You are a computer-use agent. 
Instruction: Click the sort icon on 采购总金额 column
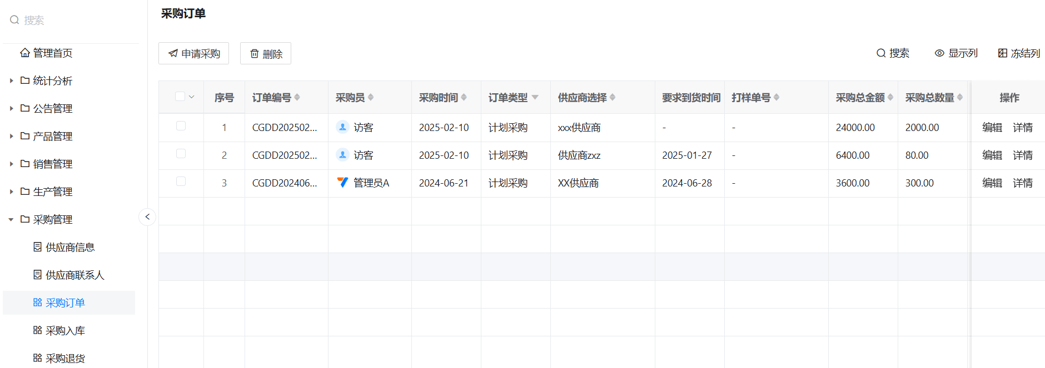tap(890, 98)
